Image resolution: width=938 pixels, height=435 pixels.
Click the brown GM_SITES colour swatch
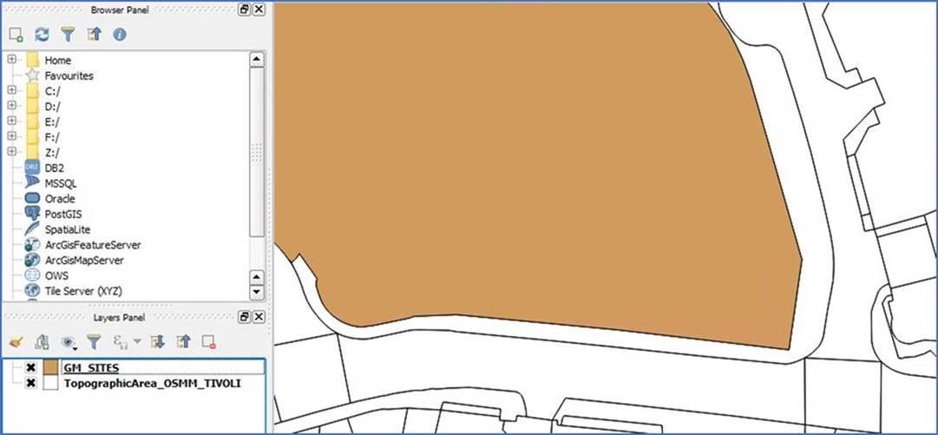tap(51, 367)
